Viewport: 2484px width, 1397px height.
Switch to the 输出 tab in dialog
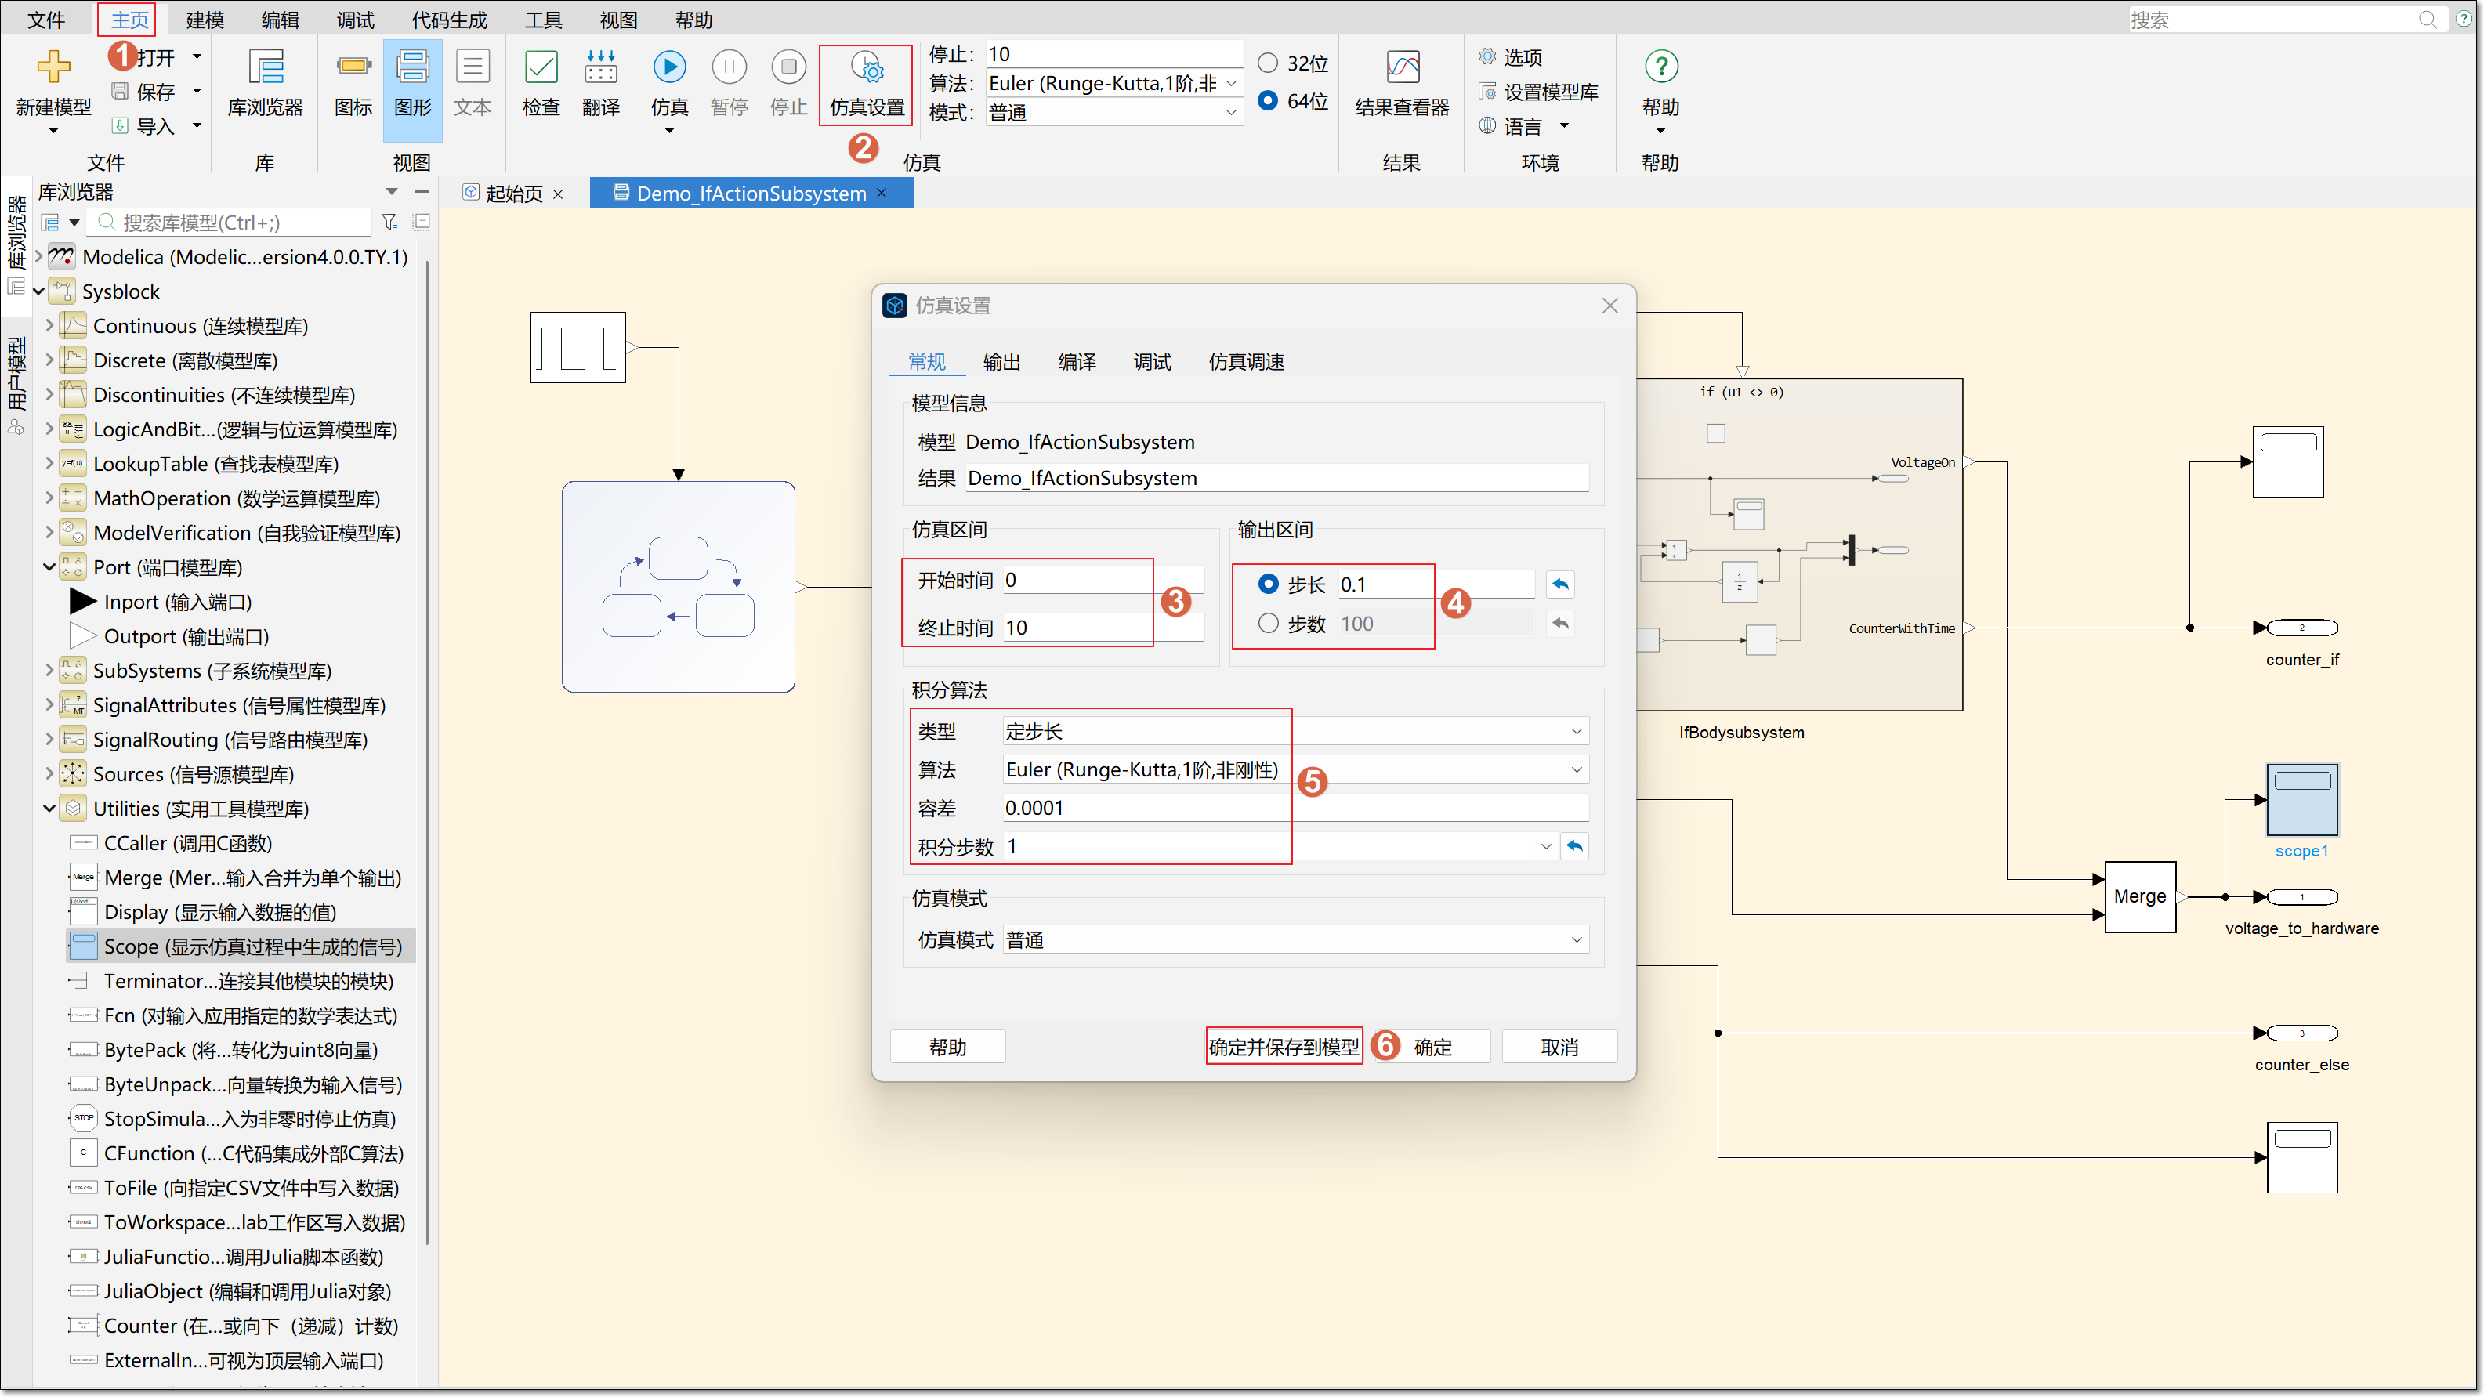click(1001, 361)
